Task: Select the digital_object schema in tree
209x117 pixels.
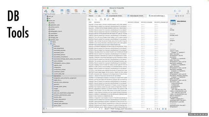Action: click(x=54, y=35)
